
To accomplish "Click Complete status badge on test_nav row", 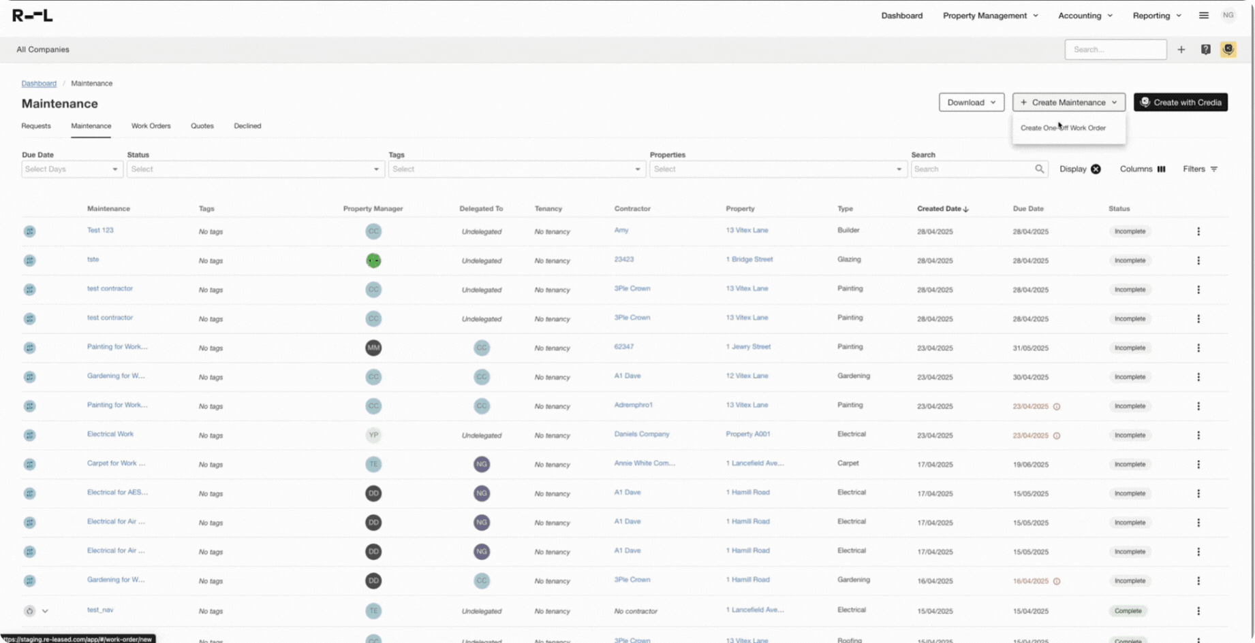I will click(1128, 611).
